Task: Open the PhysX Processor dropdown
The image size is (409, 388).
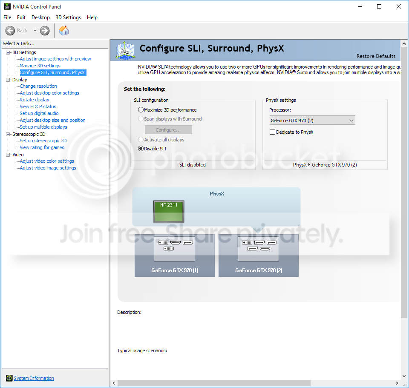Action: click(312, 121)
